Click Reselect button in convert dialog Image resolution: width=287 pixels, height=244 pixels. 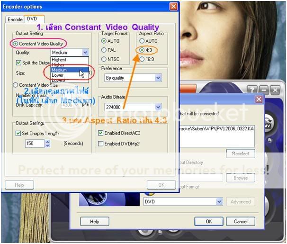click(241, 154)
